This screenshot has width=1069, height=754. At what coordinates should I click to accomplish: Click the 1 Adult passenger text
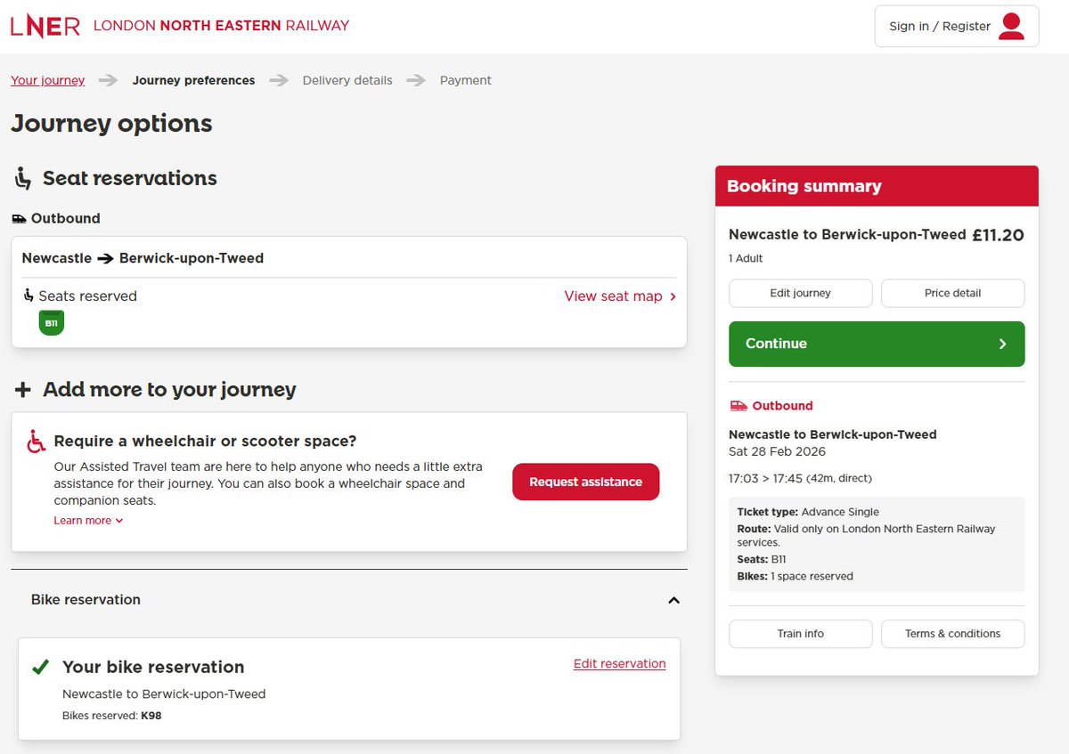746,258
